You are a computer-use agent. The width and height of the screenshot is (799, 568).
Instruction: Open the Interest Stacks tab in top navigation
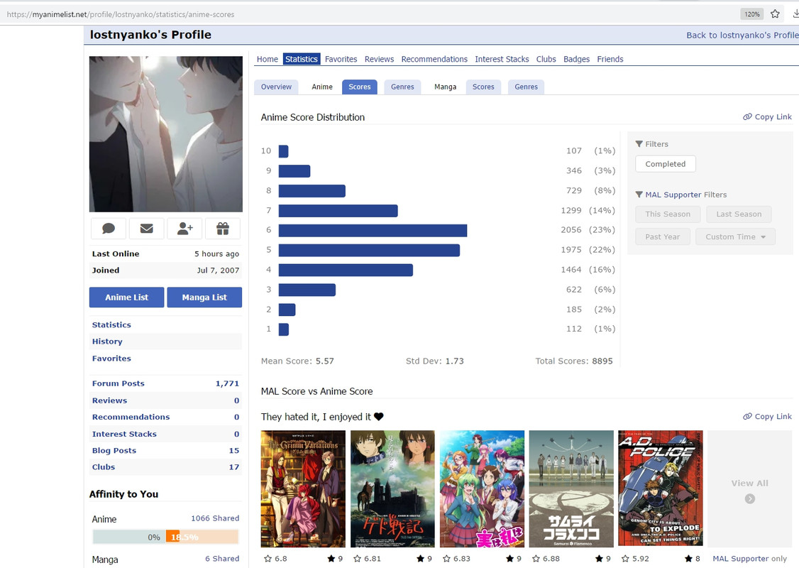point(502,59)
